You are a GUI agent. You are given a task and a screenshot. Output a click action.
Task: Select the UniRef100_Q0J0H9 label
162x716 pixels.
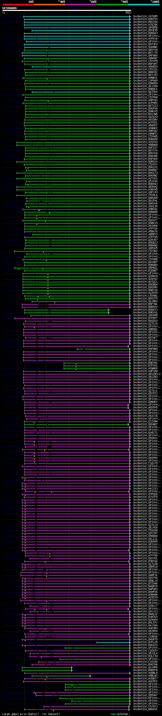click(x=145, y=86)
